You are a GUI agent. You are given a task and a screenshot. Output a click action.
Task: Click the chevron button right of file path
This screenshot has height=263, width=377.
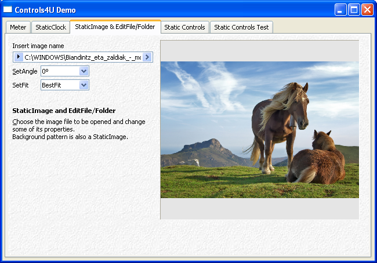[x=147, y=57]
